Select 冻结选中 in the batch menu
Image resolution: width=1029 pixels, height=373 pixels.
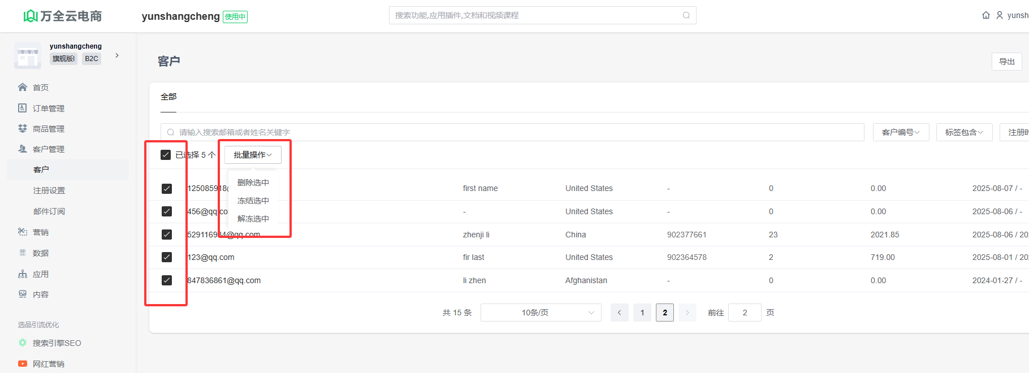253,201
